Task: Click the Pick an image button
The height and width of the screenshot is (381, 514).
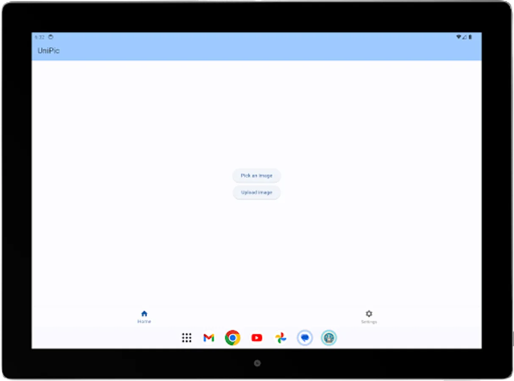Action: 256,175
